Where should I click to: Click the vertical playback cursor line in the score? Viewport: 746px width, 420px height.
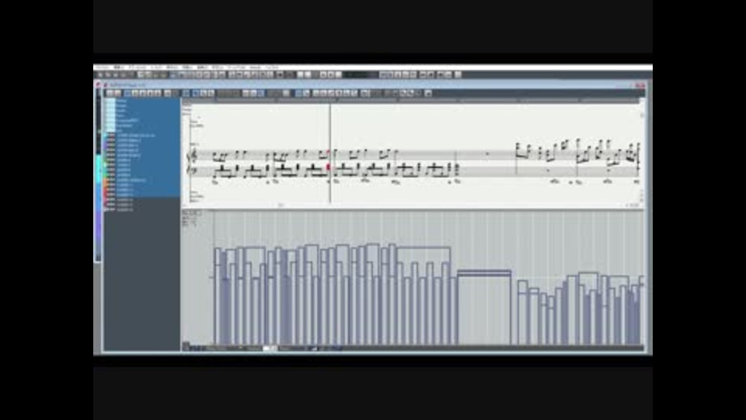coord(330,153)
